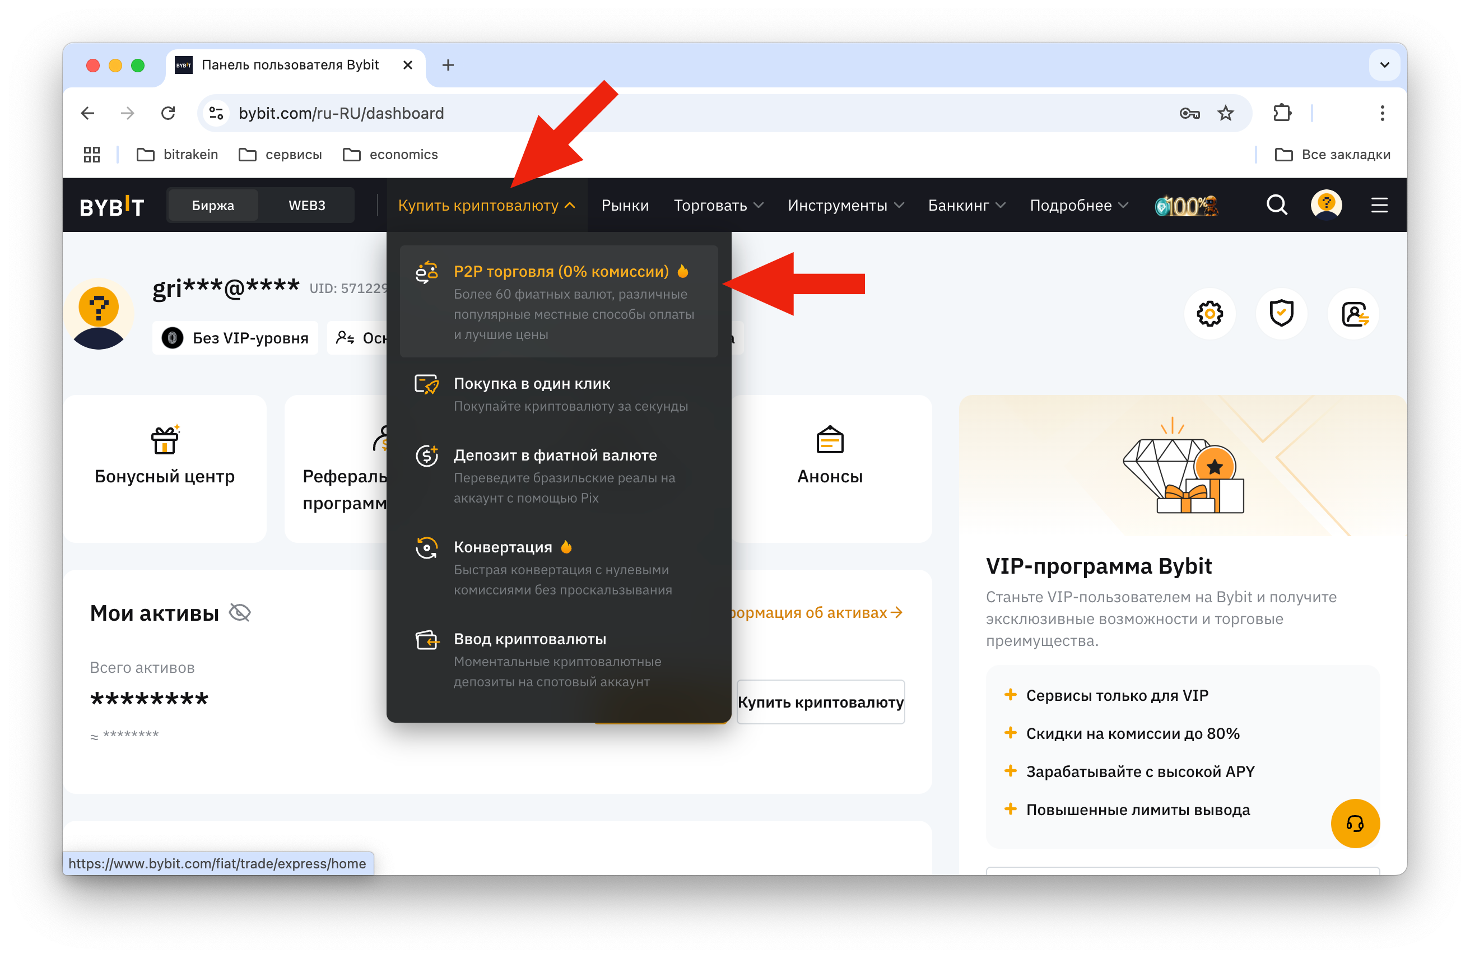1470x958 pixels.
Task: Go back in browser history
Action: pyautogui.click(x=88, y=113)
